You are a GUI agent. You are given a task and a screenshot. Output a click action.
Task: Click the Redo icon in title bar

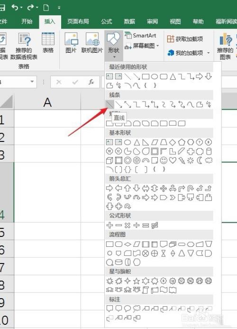(31, 8)
